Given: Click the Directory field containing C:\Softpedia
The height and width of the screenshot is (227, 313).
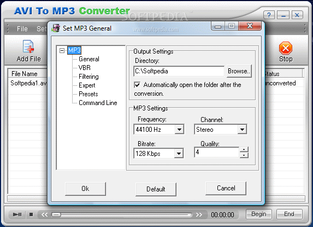Looking at the screenshot, I should (x=179, y=71).
